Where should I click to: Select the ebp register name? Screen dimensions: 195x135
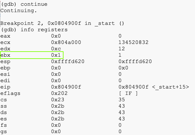pyautogui.click(x=5, y=68)
